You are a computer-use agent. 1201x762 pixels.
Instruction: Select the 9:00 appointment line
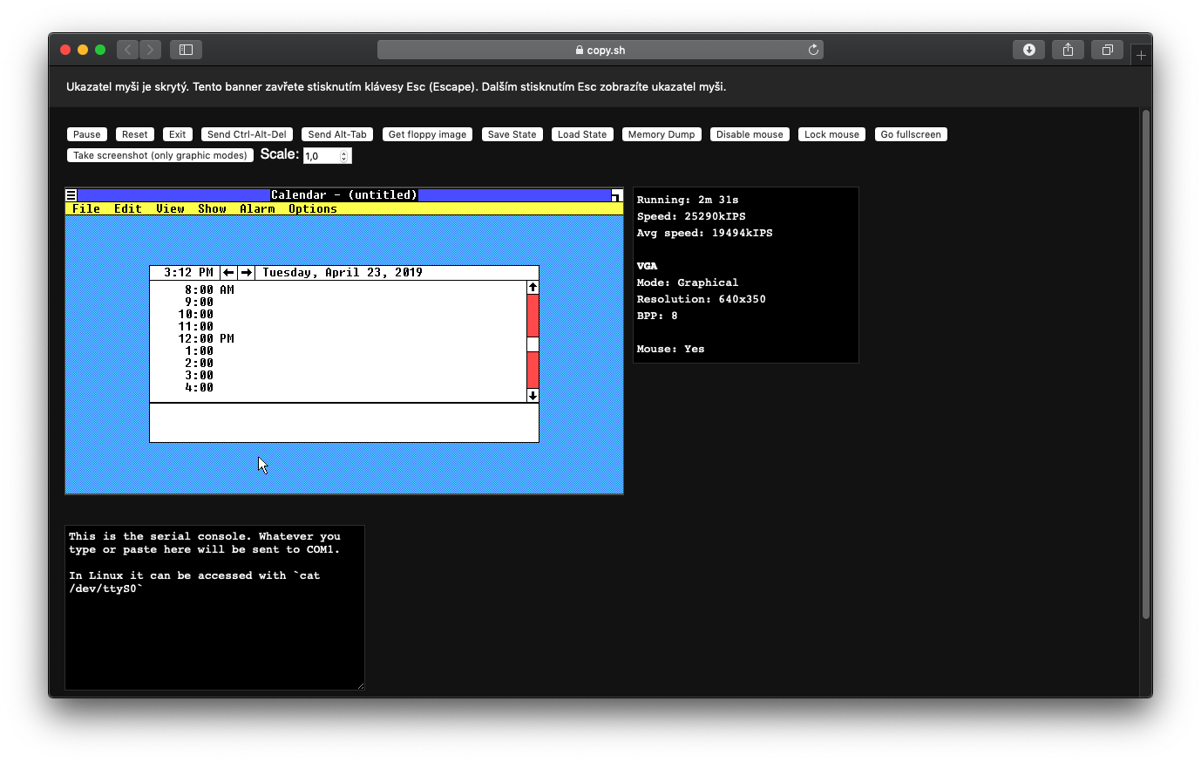click(x=338, y=302)
